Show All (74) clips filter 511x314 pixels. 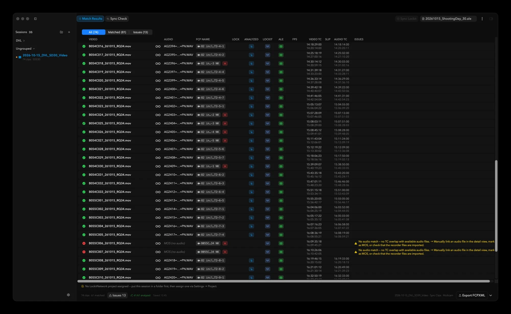click(94, 32)
